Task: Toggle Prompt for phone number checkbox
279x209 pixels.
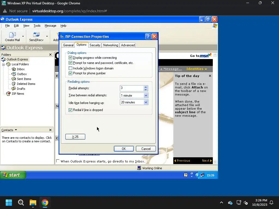Action: click(x=70, y=73)
